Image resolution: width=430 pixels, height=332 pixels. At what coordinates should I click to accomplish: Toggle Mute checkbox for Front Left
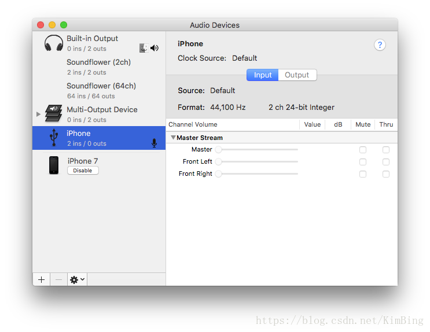(363, 162)
